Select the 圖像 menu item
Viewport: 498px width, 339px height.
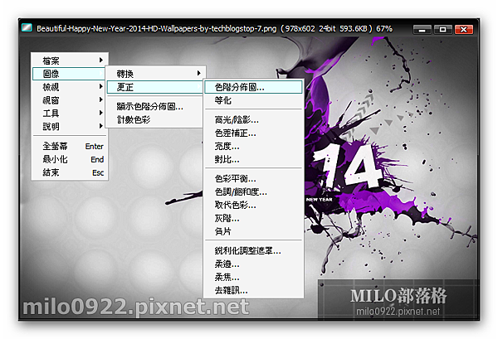[70, 74]
